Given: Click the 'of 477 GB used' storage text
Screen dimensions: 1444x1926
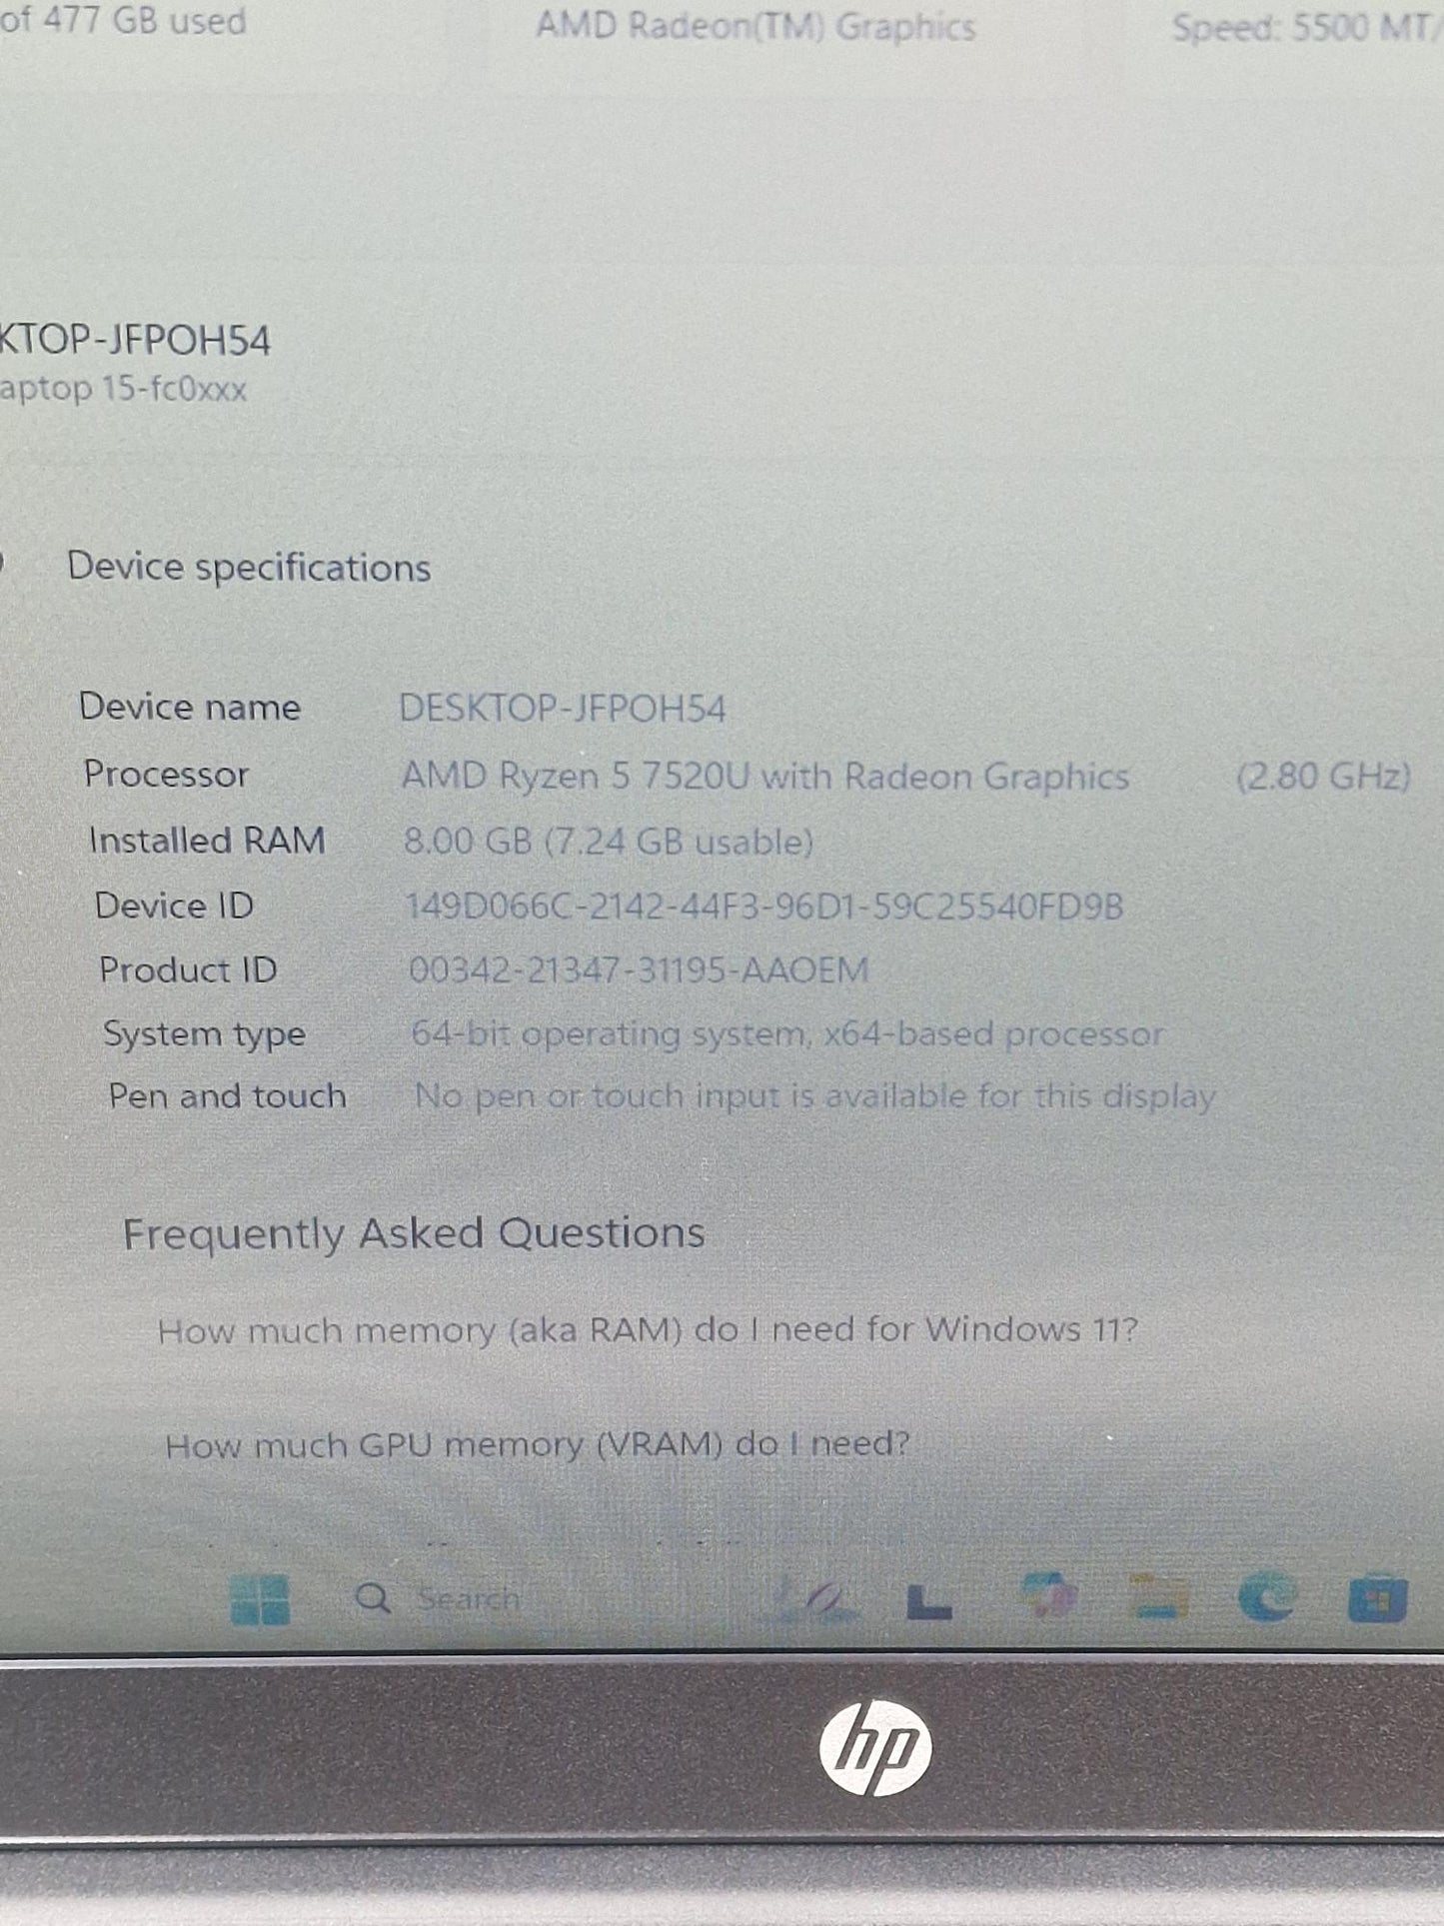Looking at the screenshot, I should (x=123, y=20).
